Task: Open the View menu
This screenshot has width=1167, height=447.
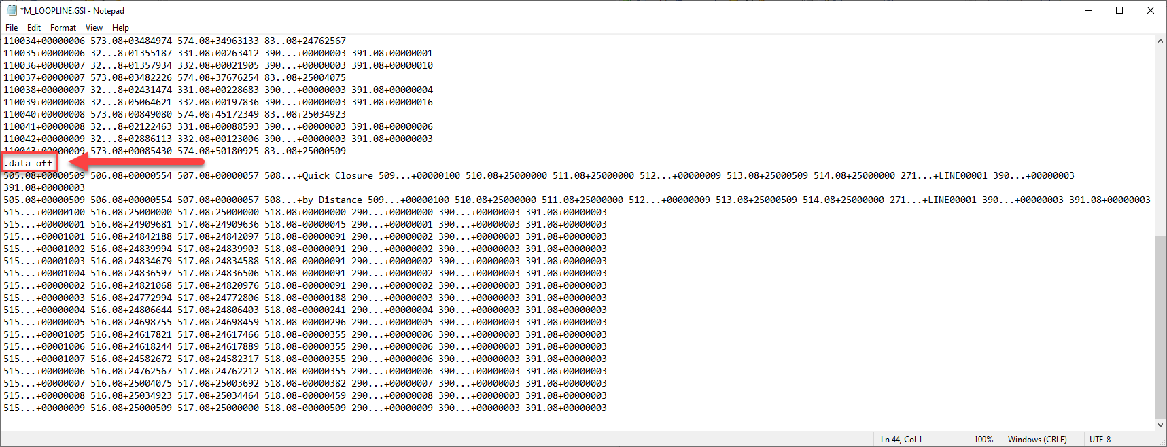Action: (x=94, y=28)
